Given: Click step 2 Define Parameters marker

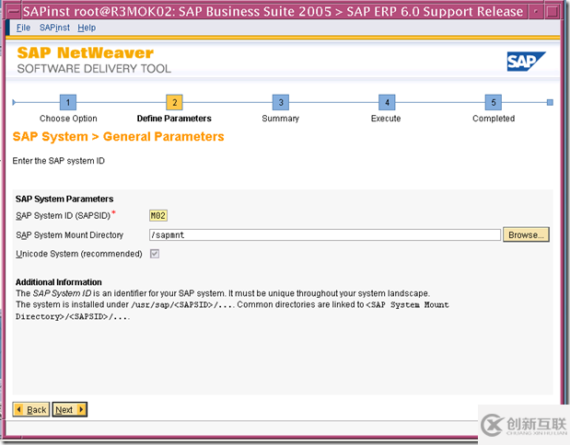Looking at the screenshot, I should [174, 102].
